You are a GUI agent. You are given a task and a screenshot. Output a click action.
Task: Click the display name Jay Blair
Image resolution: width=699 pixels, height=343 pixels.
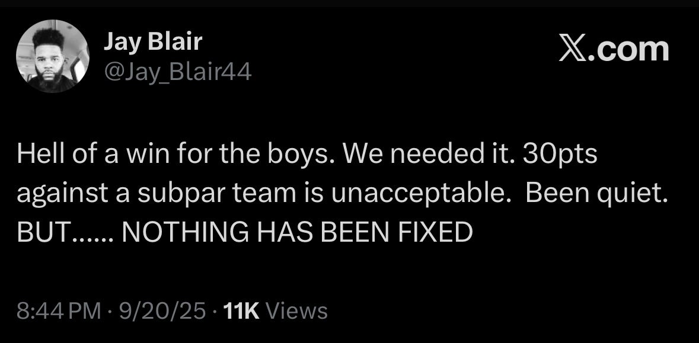(153, 41)
